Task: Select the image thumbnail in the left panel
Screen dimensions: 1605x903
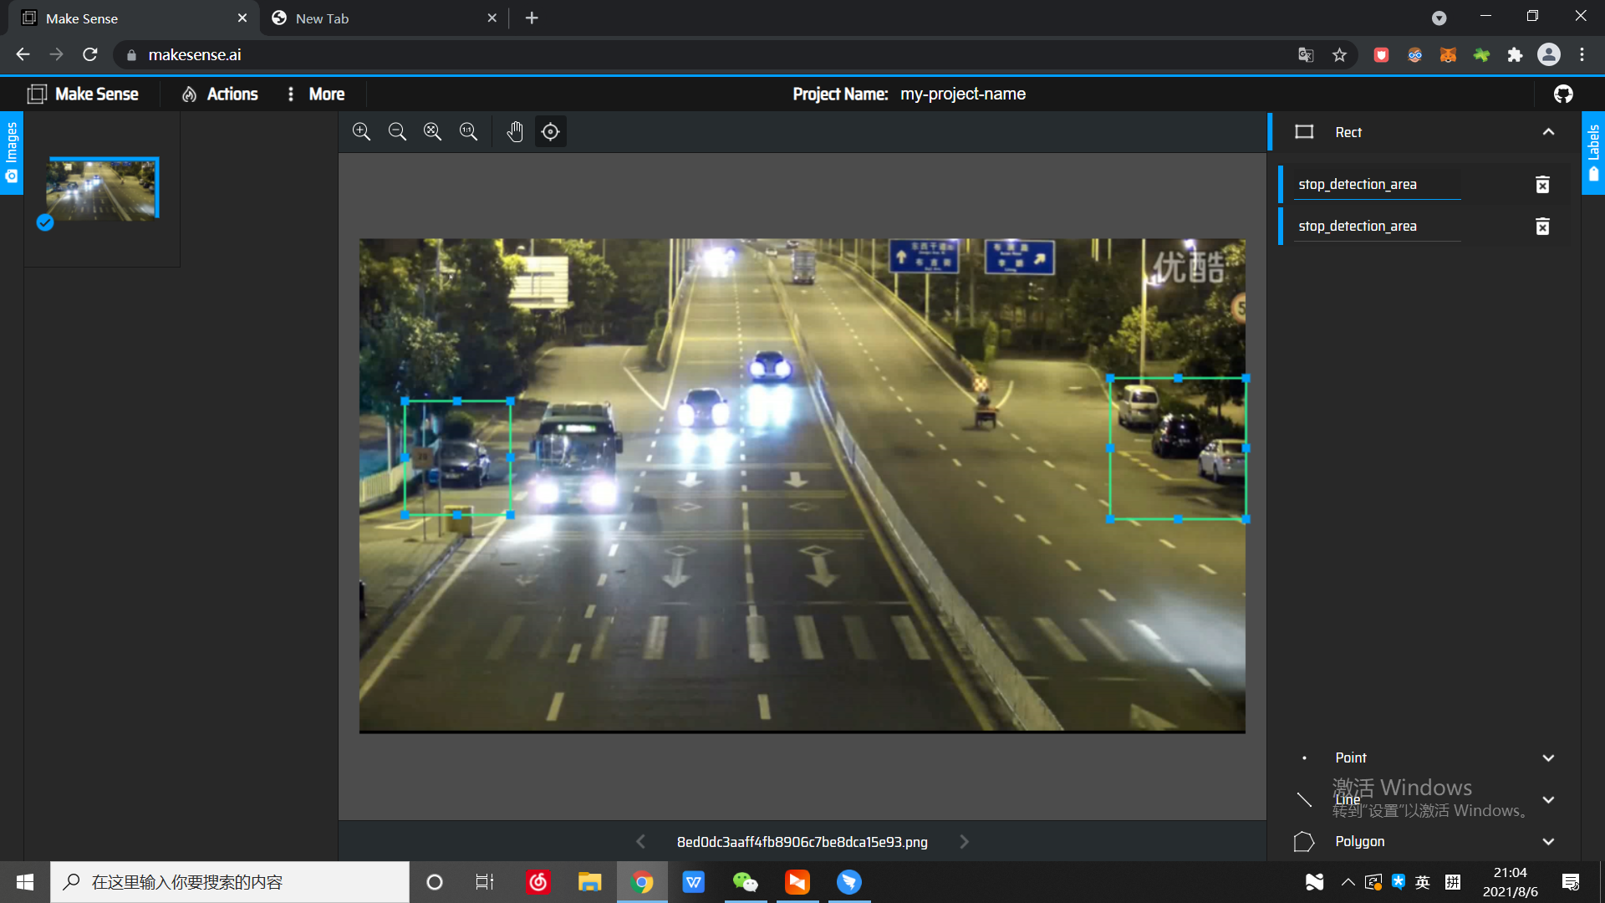Action: pos(100,187)
